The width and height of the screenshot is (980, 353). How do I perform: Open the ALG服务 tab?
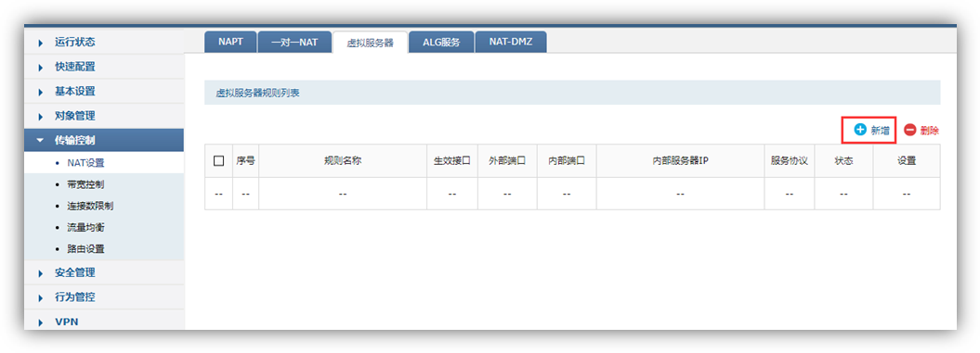click(441, 42)
